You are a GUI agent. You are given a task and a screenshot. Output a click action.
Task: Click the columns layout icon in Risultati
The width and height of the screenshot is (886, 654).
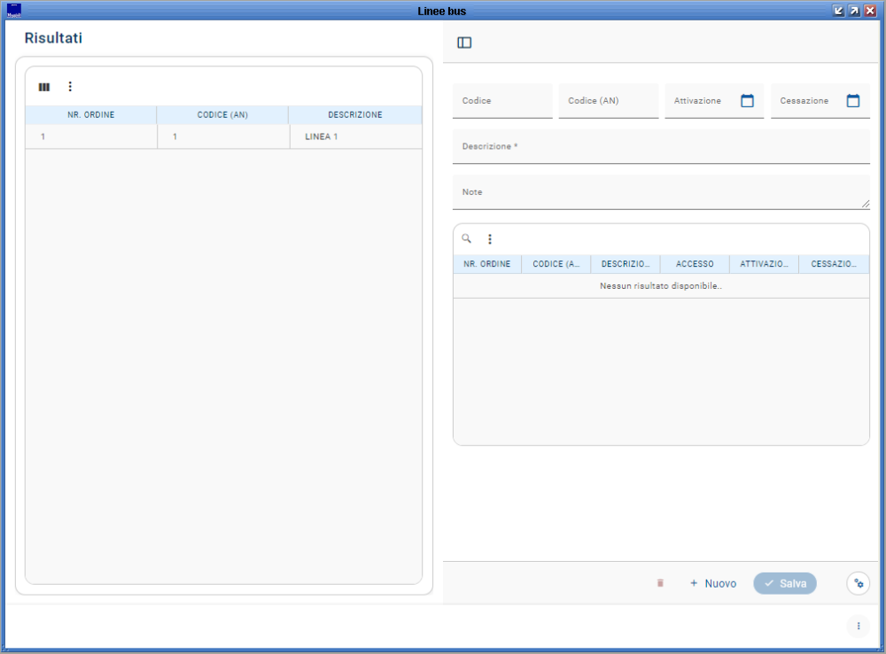point(44,87)
